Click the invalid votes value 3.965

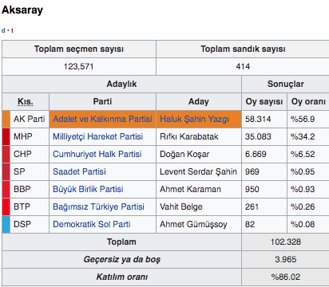pyautogui.click(x=286, y=259)
